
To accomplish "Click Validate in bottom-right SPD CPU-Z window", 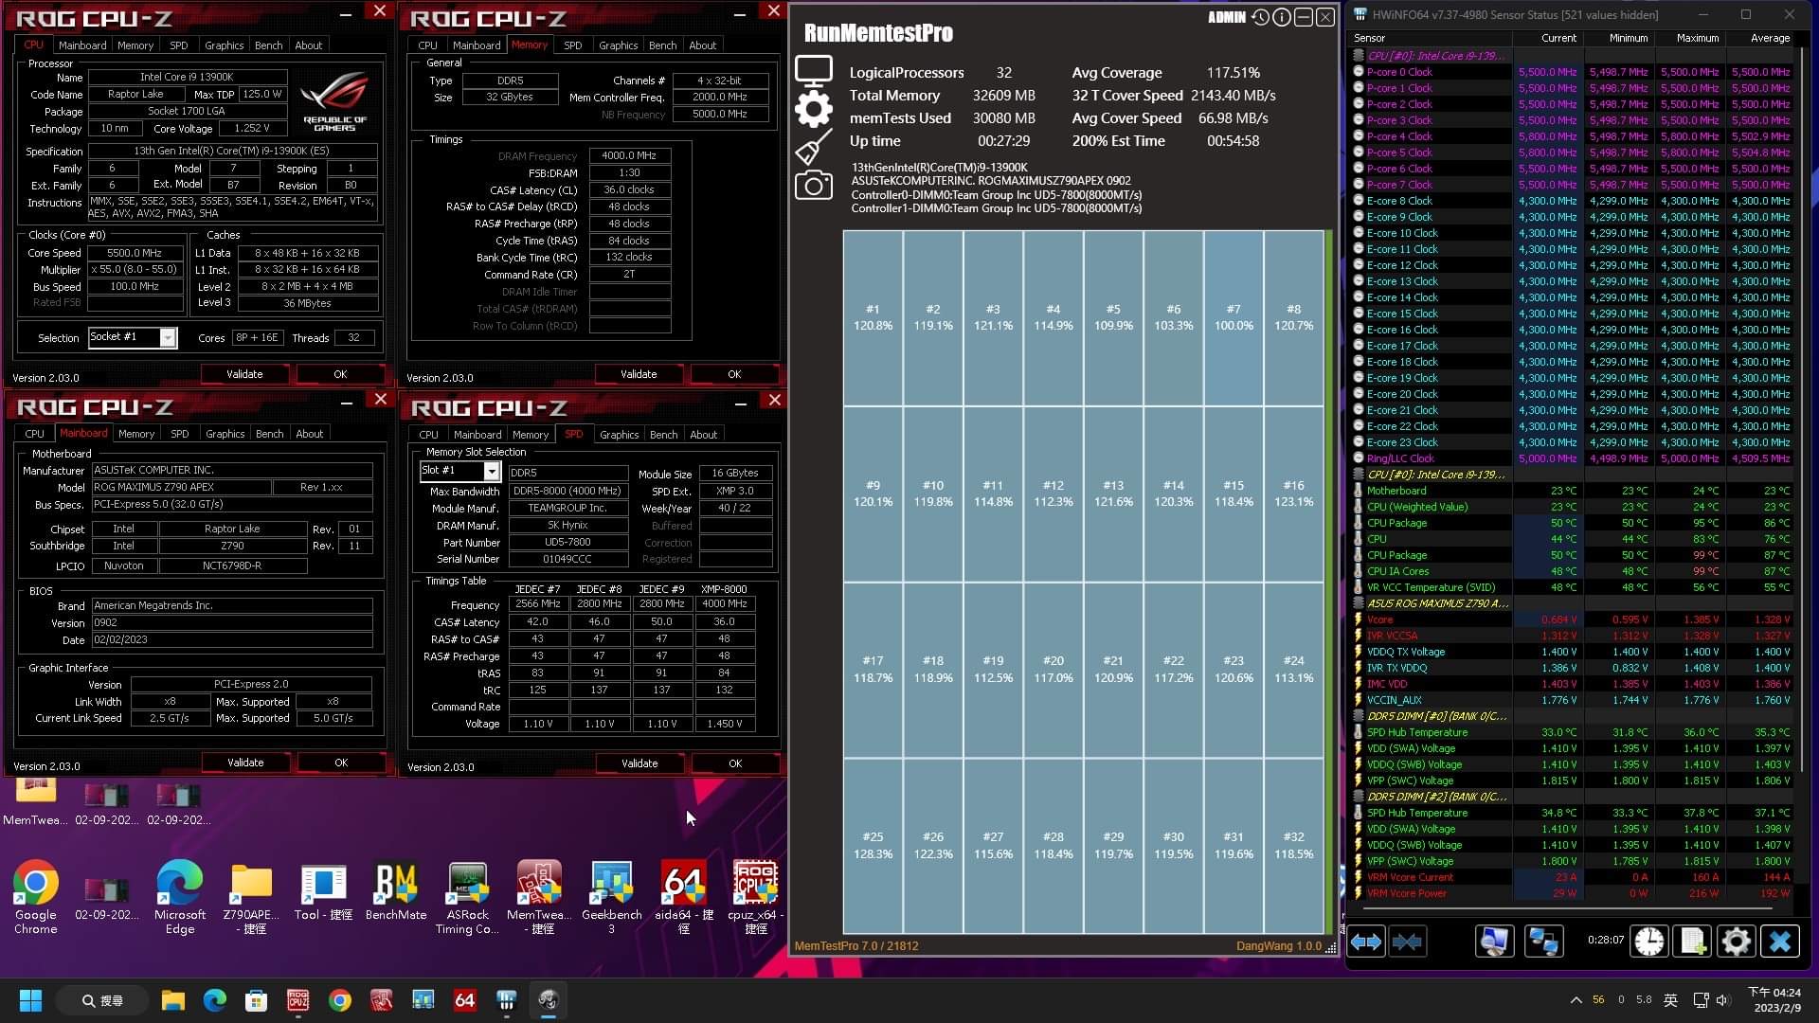I will coord(639,763).
